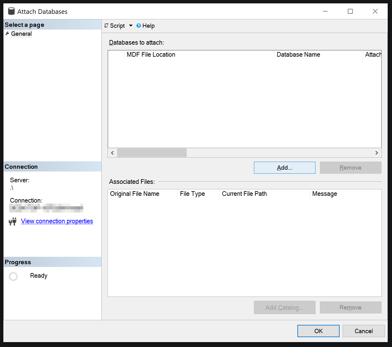Click the horizontal scrollbar thumb
Viewport: 392px width, 347px height.
[152, 153]
